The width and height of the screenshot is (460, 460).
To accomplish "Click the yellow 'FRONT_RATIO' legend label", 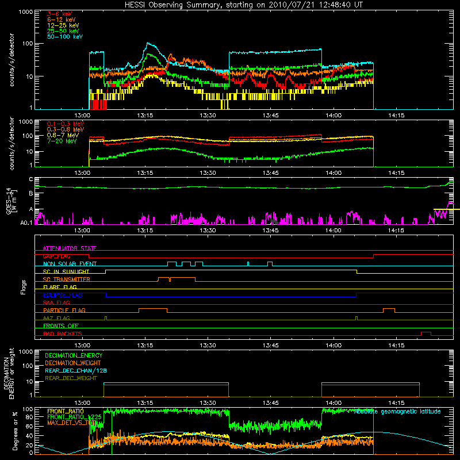I will 66,411.
